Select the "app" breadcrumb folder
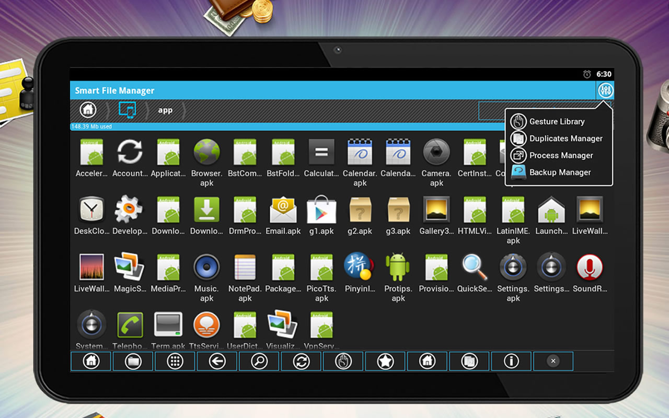Image resolution: width=669 pixels, height=418 pixels. point(165,110)
